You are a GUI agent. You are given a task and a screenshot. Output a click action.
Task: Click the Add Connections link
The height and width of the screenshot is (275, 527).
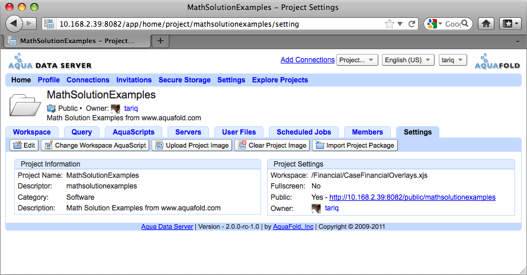click(x=307, y=60)
